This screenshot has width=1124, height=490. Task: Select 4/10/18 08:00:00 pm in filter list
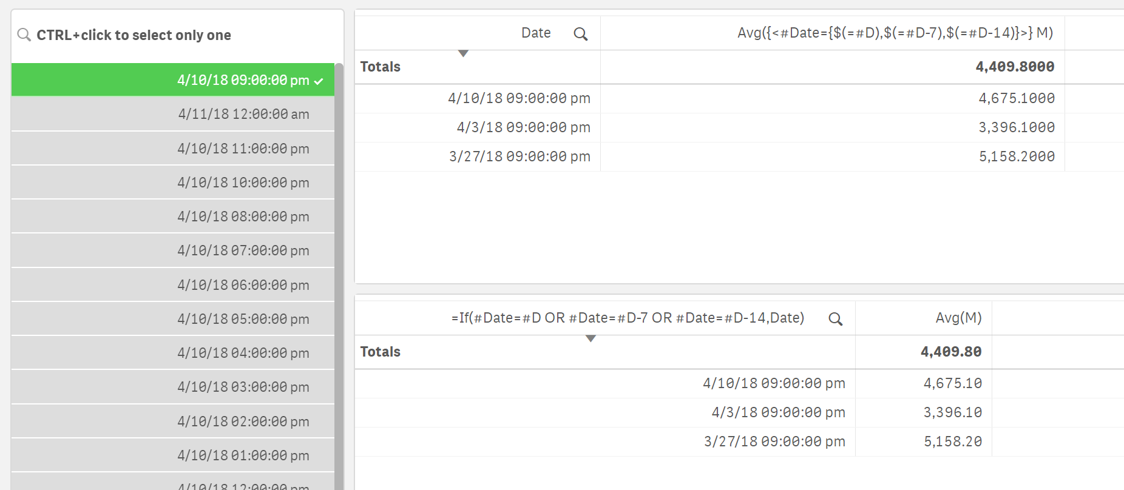(173, 216)
